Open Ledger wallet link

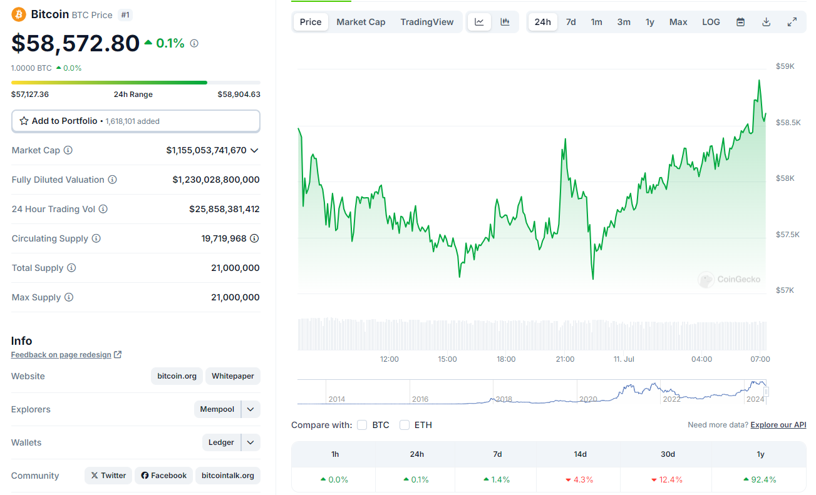tap(221, 442)
